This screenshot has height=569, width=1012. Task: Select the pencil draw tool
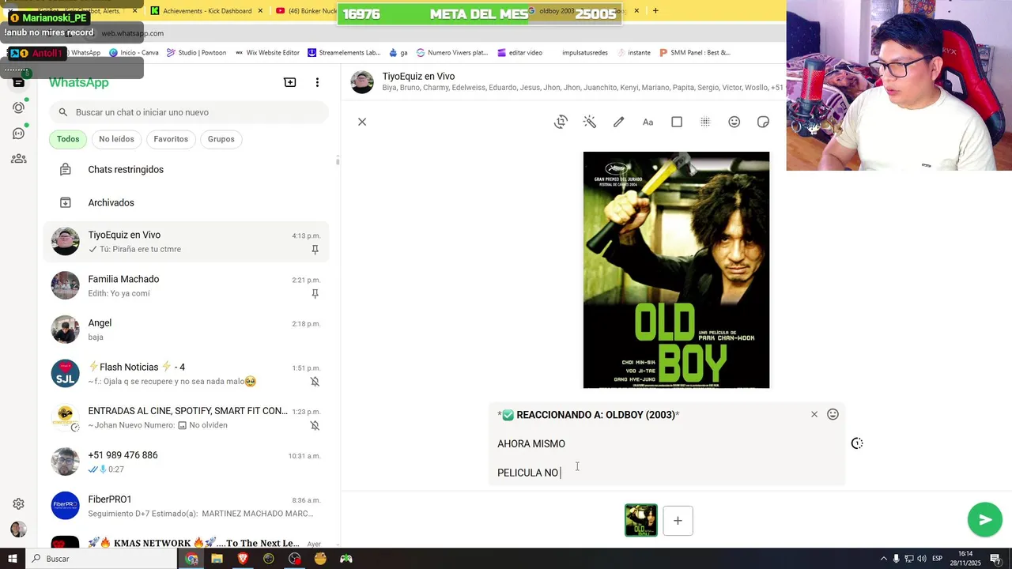click(x=619, y=122)
